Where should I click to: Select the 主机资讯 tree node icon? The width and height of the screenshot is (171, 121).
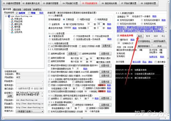coord(12,32)
